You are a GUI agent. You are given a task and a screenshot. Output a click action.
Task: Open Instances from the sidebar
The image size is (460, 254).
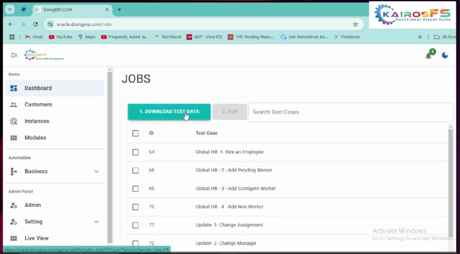[x=37, y=121]
